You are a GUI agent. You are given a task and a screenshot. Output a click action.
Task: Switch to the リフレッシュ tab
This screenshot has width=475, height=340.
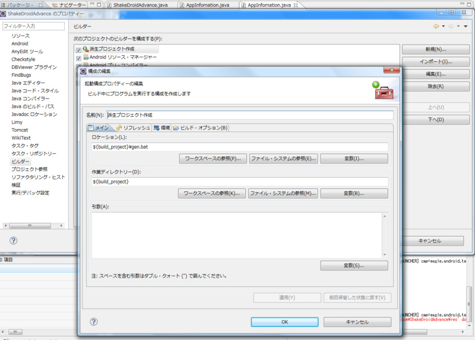[133, 128]
